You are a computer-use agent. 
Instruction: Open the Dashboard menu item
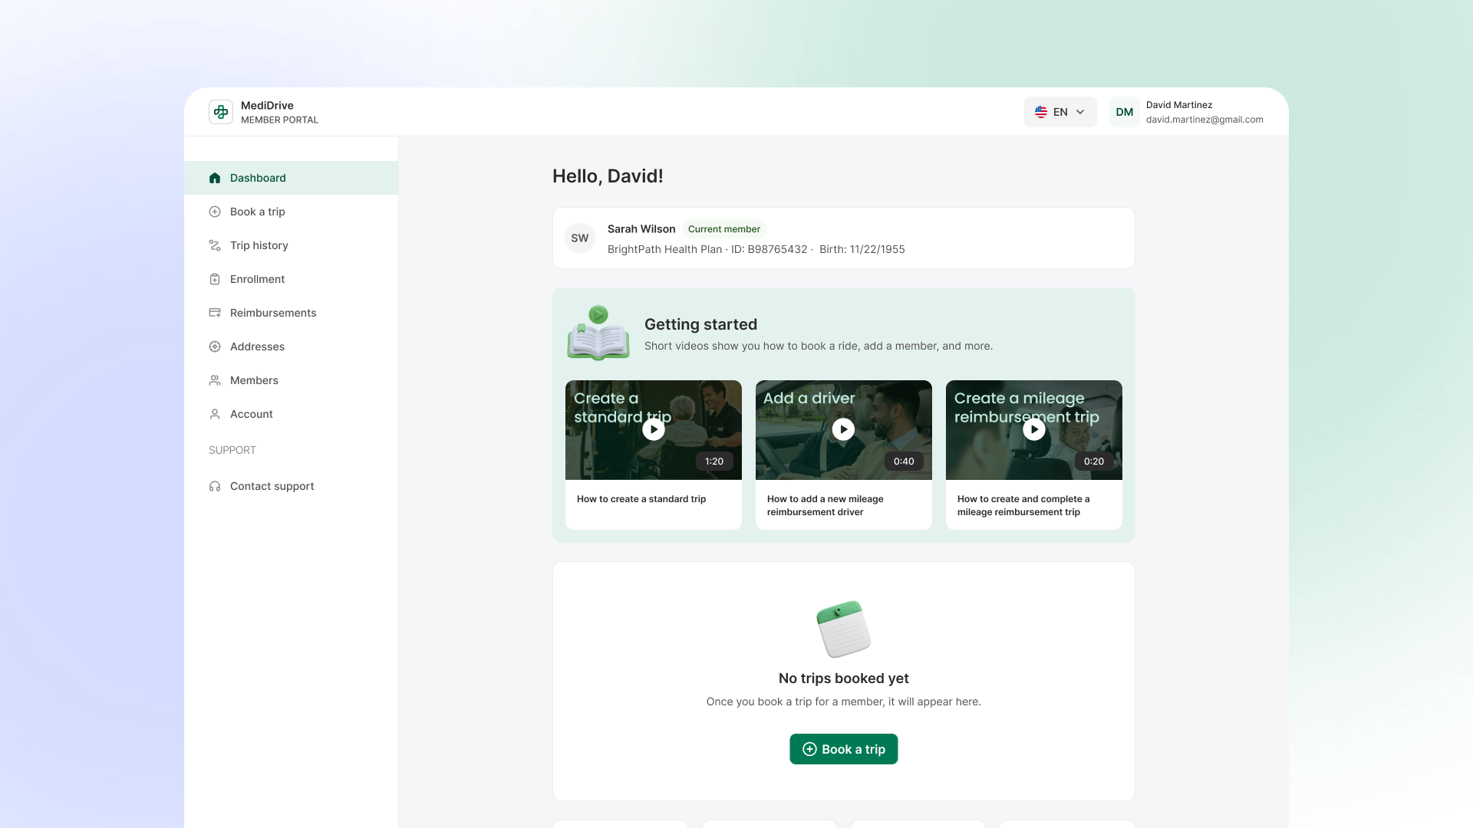point(292,178)
